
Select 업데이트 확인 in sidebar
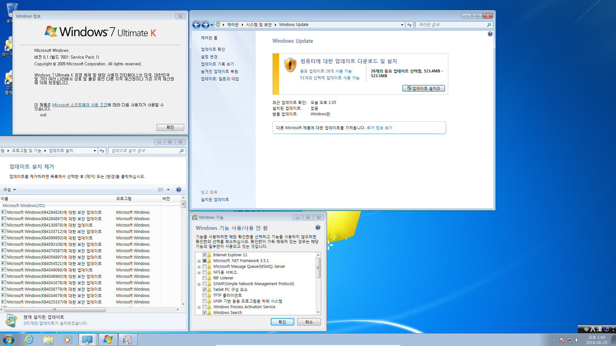tap(213, 49)
